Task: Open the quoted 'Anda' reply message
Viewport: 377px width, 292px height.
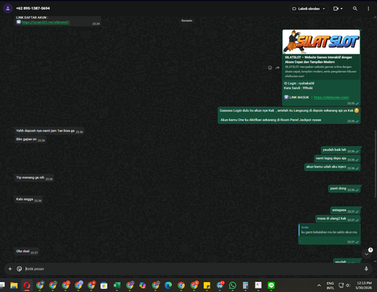Action: coord(329,230)
